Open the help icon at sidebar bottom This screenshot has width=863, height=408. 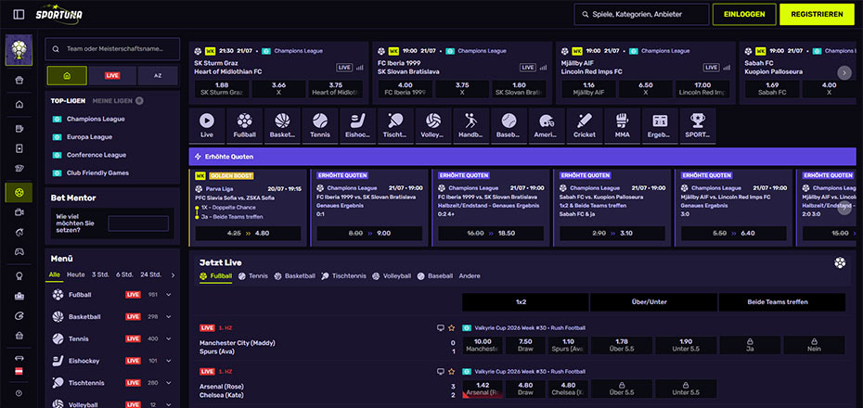19,393
